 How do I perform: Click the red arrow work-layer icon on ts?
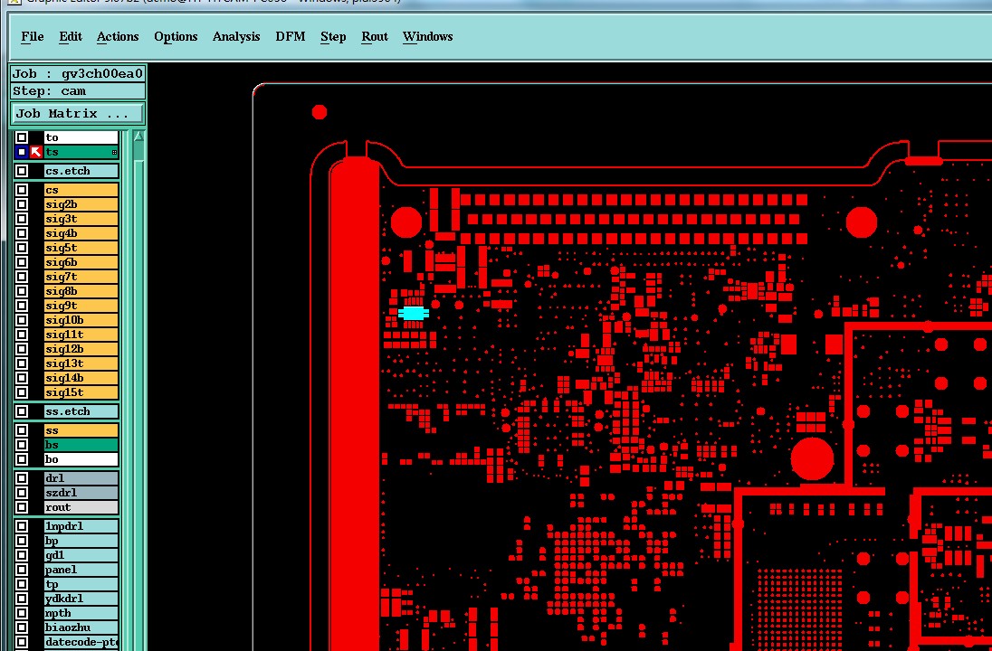pyautogui.click(x=36, y=152)
